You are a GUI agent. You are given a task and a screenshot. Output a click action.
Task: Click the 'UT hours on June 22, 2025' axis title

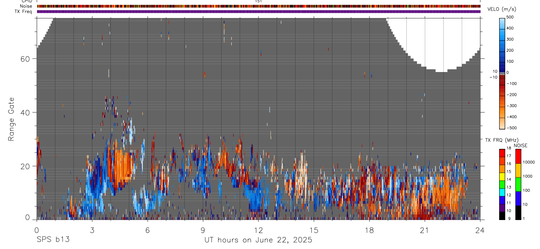pyautogui.click(x=258, y=240)
